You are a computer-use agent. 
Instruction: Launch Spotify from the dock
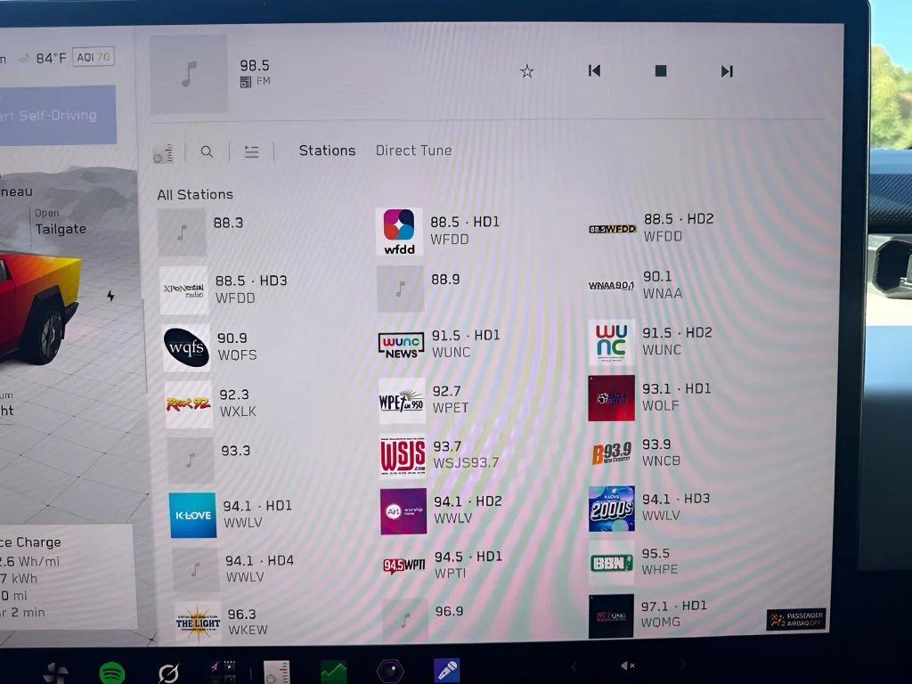pyautogui.click(x=111, y=673)
